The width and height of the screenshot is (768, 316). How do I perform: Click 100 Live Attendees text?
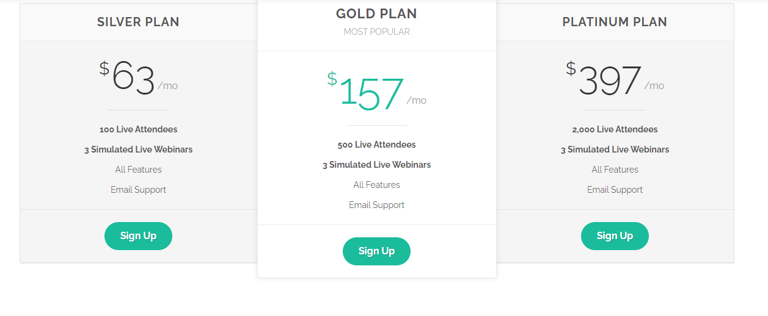[x=139, y=129]
